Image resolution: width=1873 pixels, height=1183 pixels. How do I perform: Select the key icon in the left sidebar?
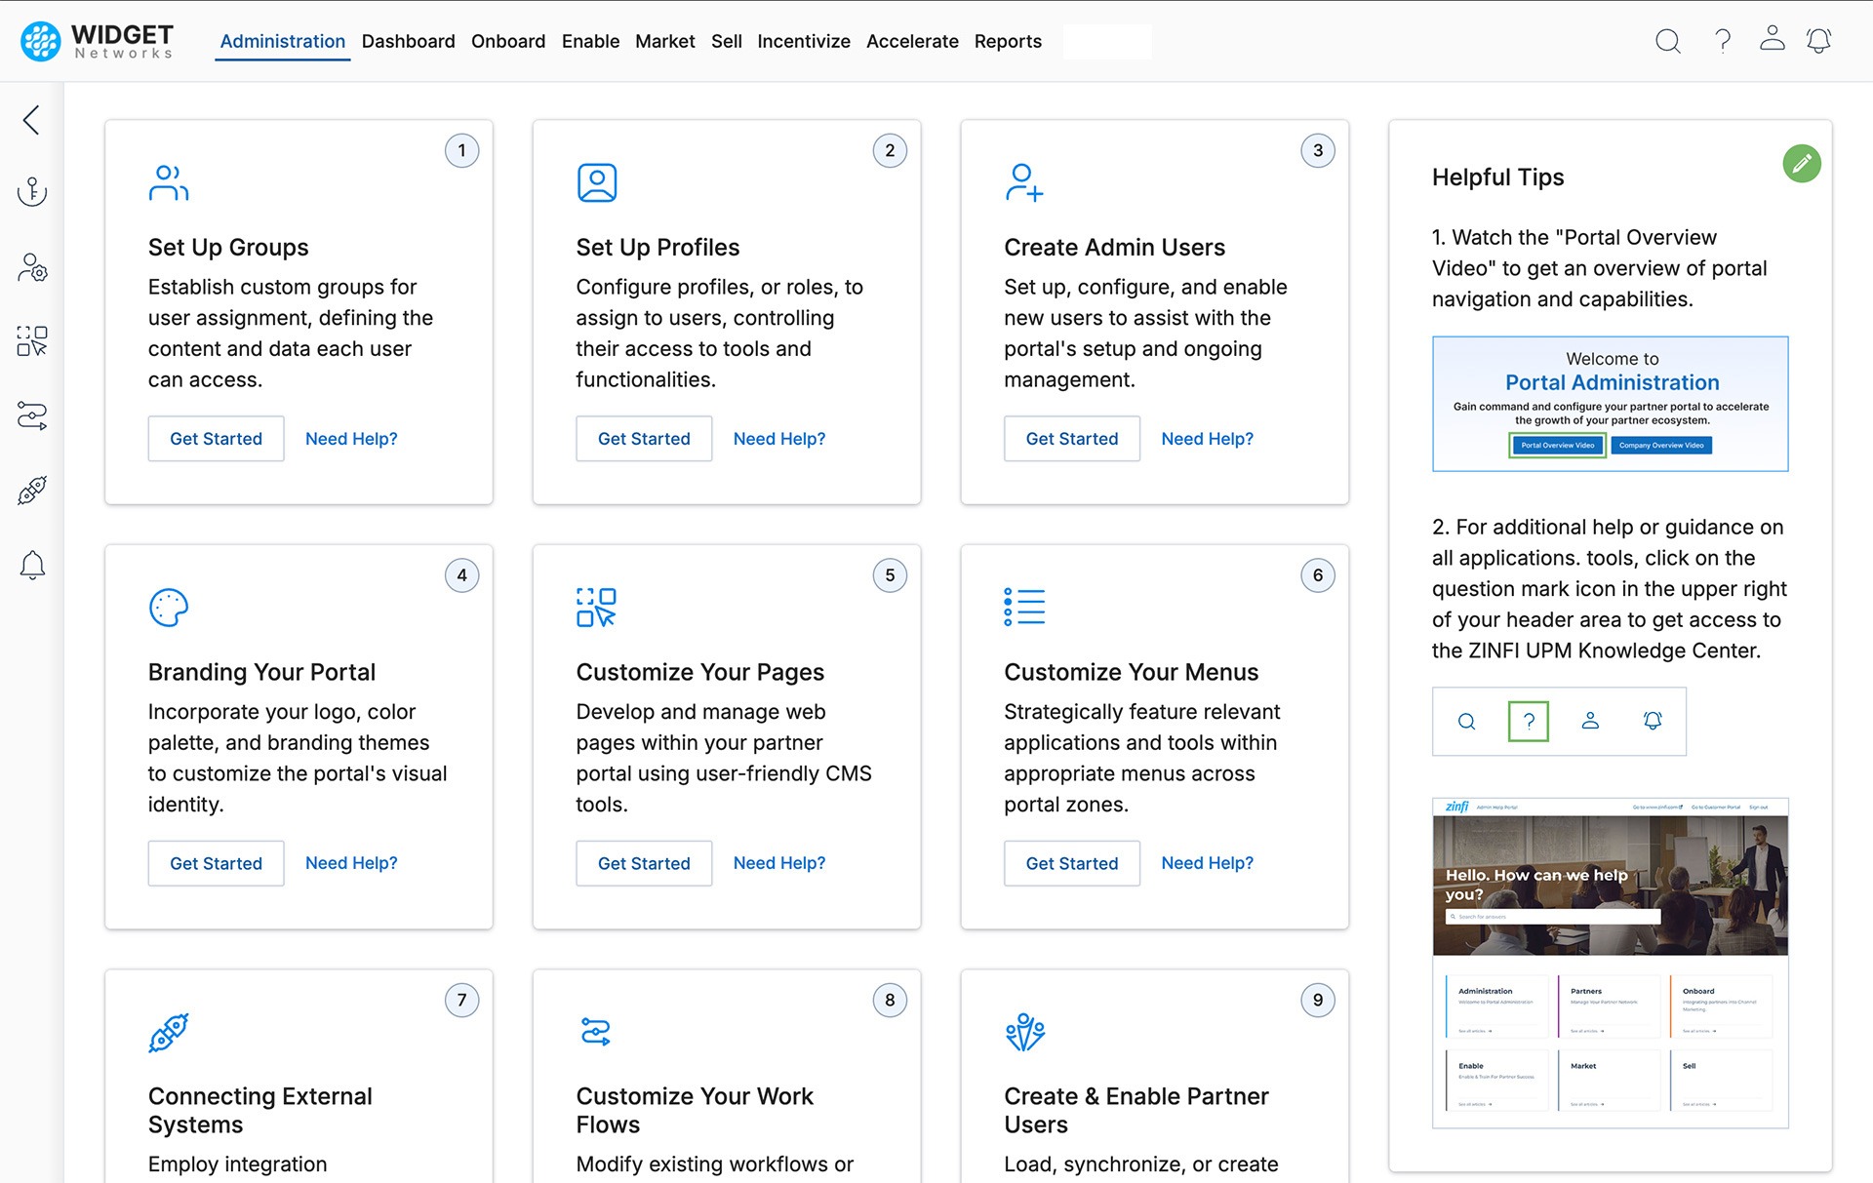32,192
